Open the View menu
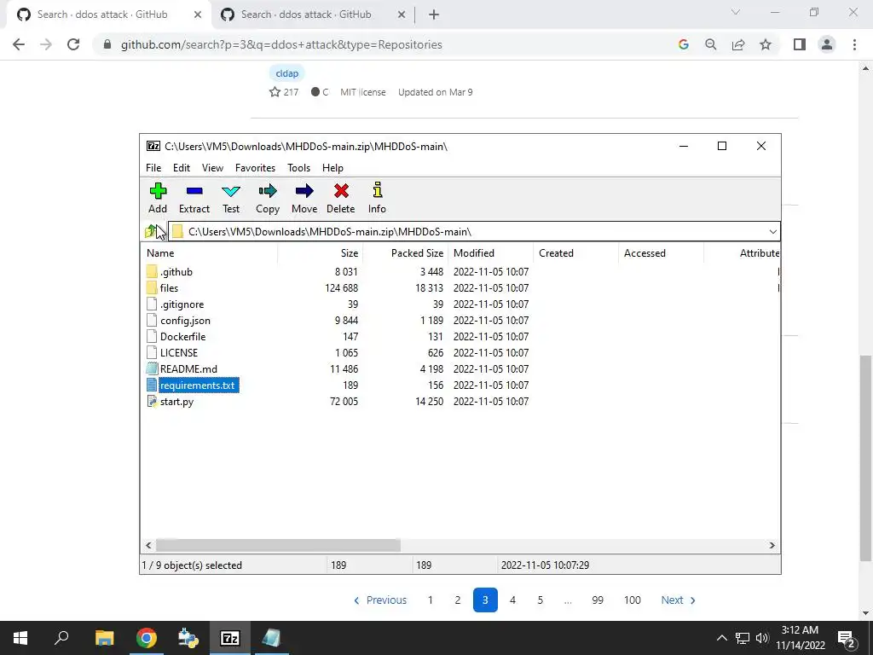The width and height of the screenshot is (873, 655). click(212, 168)
